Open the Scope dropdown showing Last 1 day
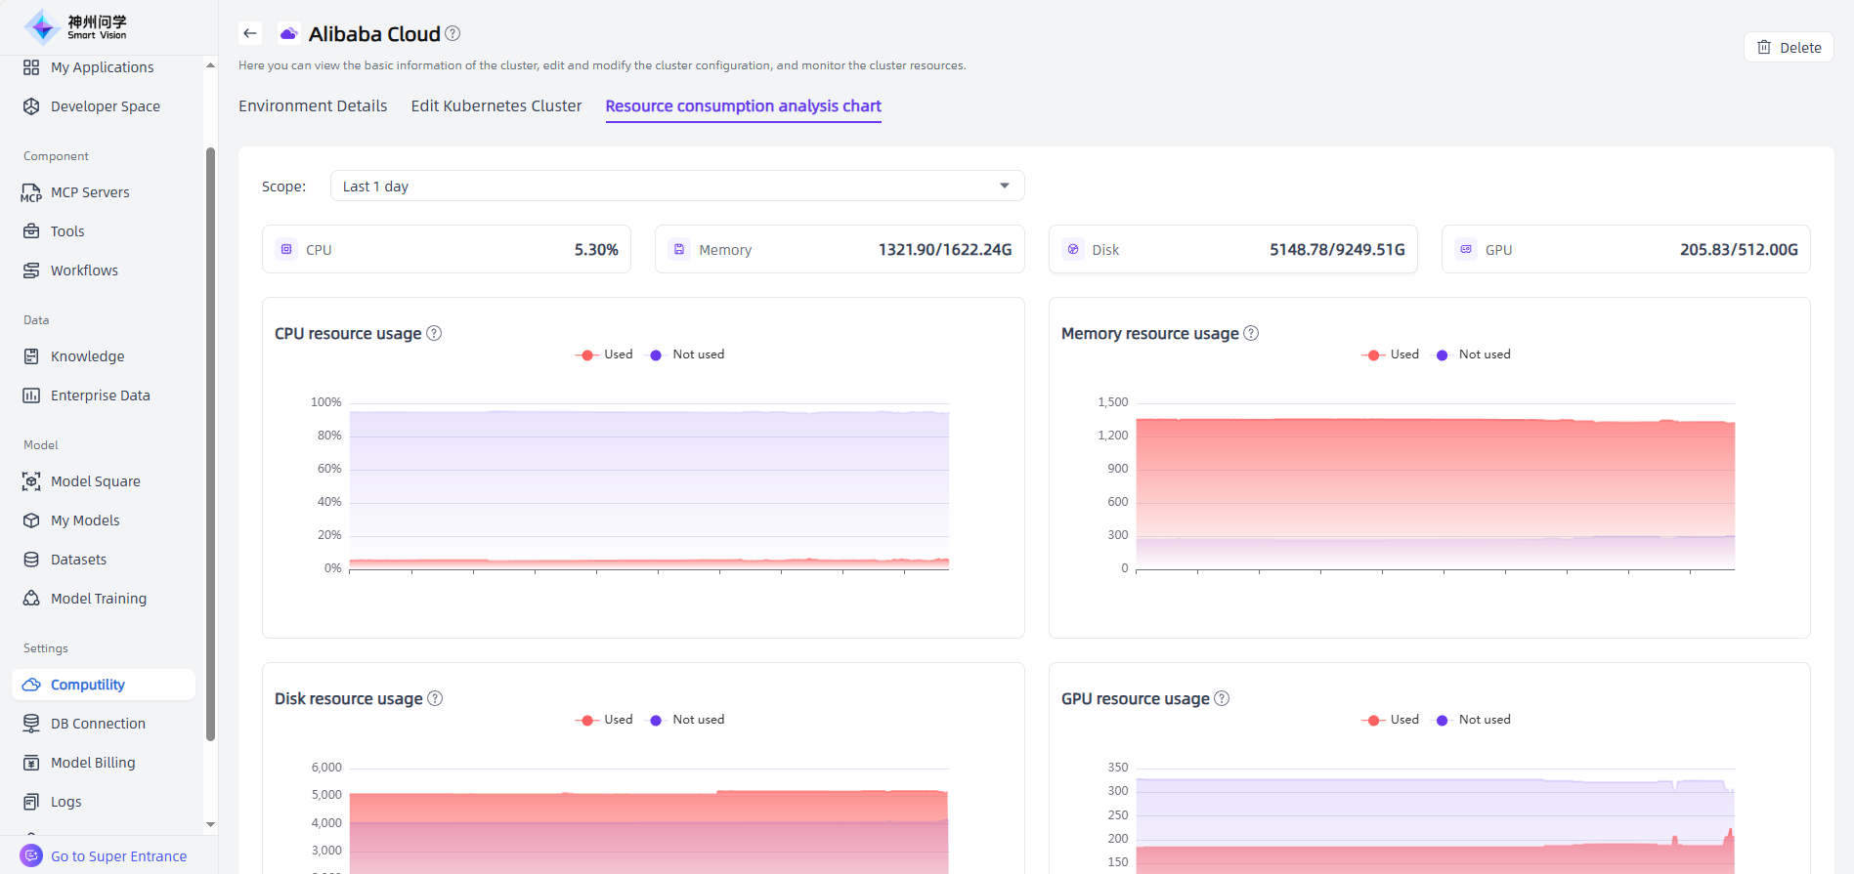The width and height of the screenshot is (1854, 874). pyautogui.click(x=676, y=186)
